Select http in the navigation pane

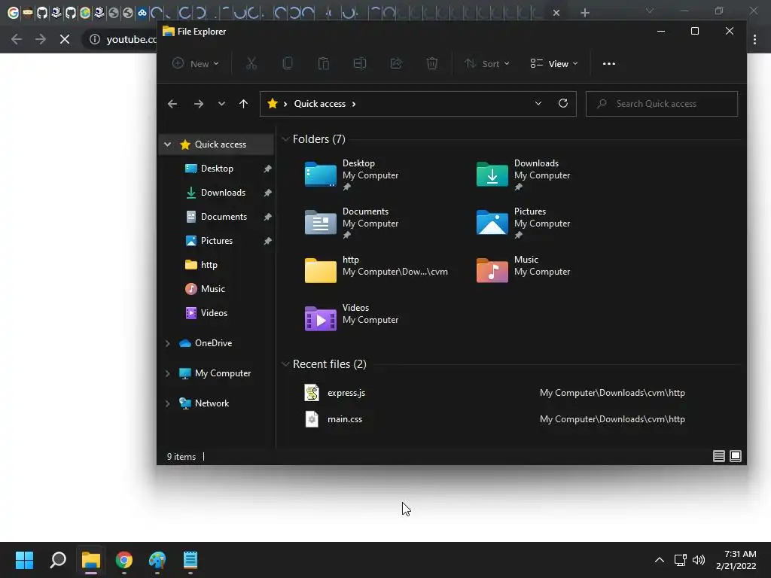click(209, 265)
